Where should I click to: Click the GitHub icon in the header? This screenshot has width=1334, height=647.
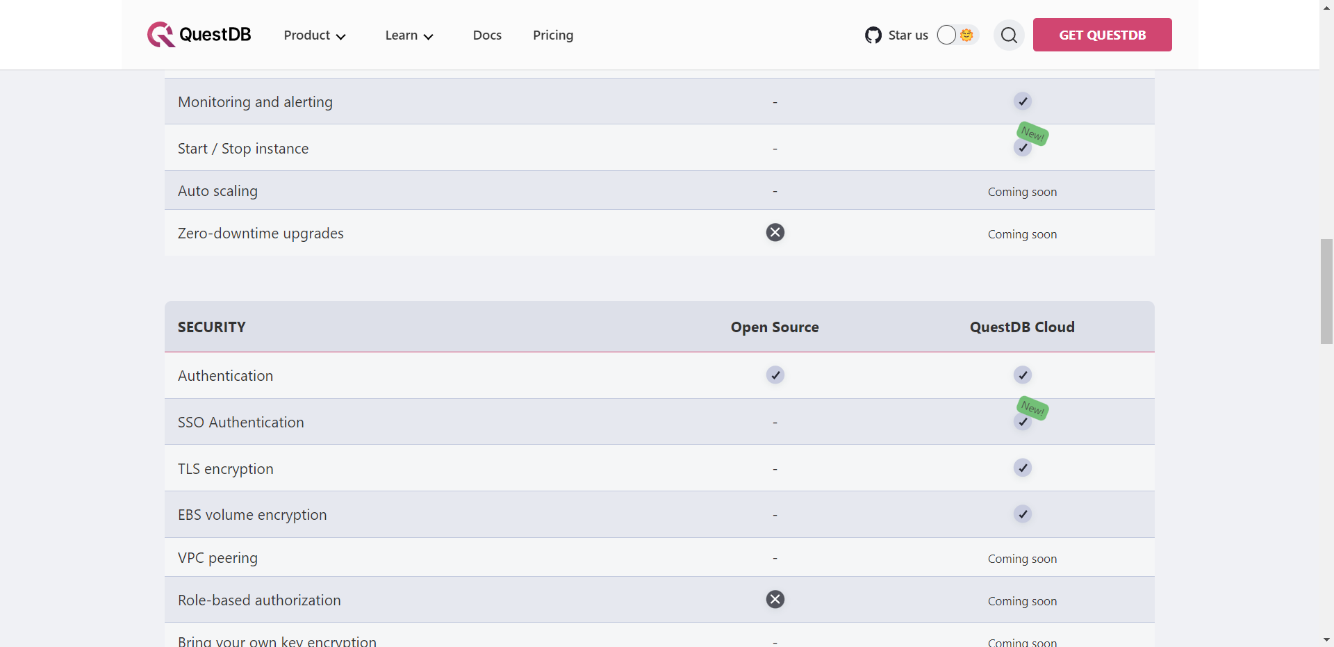pos(873,35)
